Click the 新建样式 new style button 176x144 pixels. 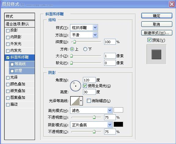tap(157, 33)
